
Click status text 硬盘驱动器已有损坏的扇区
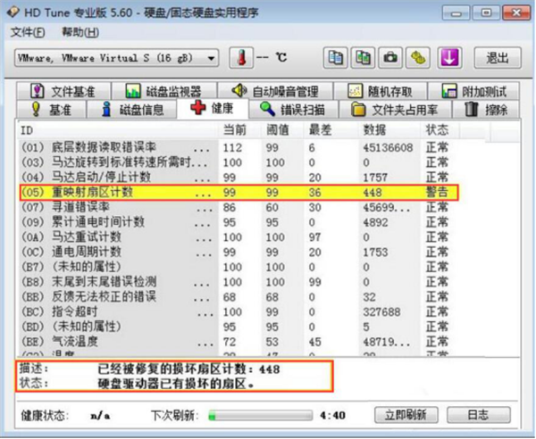pyautogui.click(x=176, y=385)
